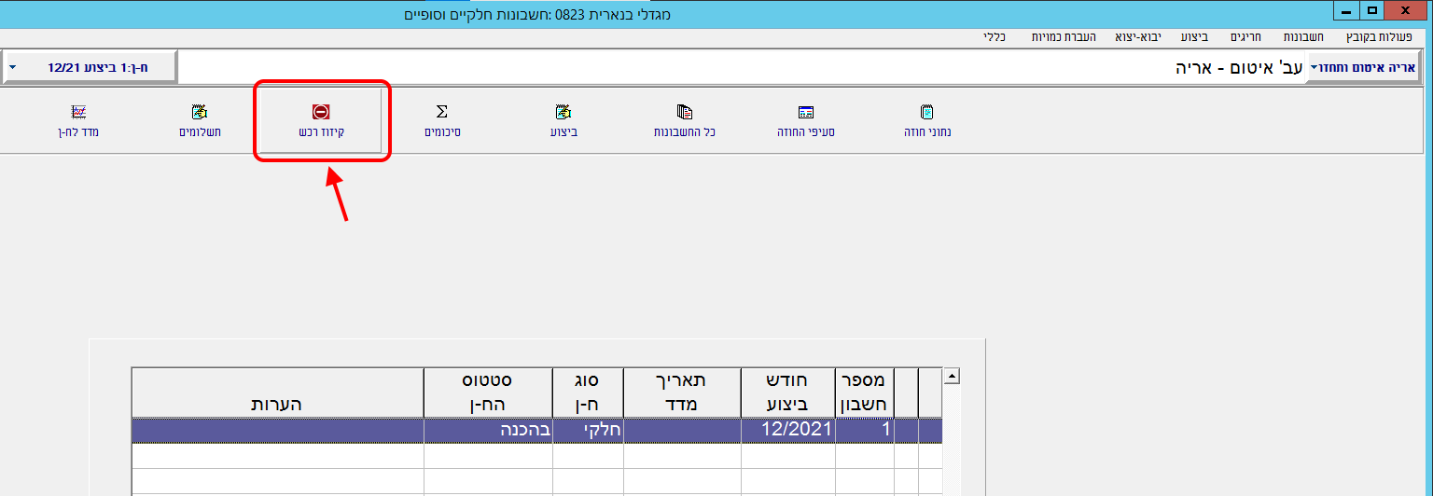The width and height of the screenshot is (1433, 496).
Task: Open the ביצוע execution toolbar icon
Action: click(x=563, y=113)
